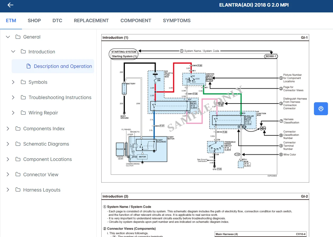Expand the Component Locations node
The width and height of the screenshot is (333, 237).
point(8,159)
